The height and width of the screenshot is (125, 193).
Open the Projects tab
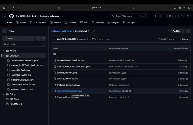[71, 23]
